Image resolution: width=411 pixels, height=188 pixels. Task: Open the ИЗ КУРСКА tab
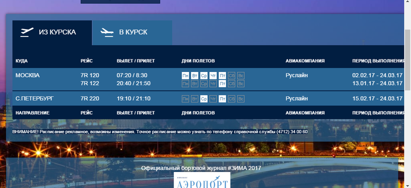click(x=52, y=32)
